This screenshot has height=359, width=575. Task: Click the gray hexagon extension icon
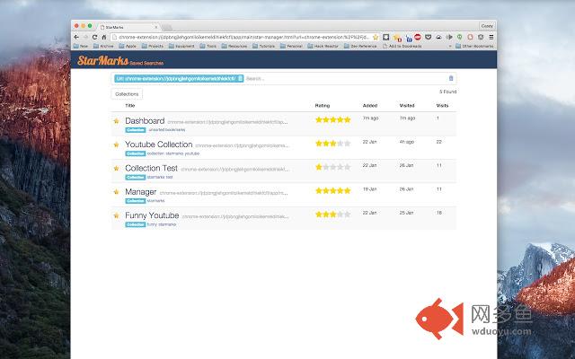coord(481,37)
